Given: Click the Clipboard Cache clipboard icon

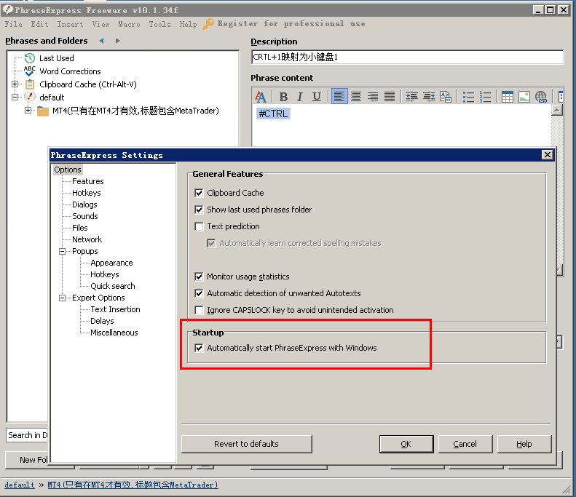Looking at the screenshot, I should coord(30,84).
